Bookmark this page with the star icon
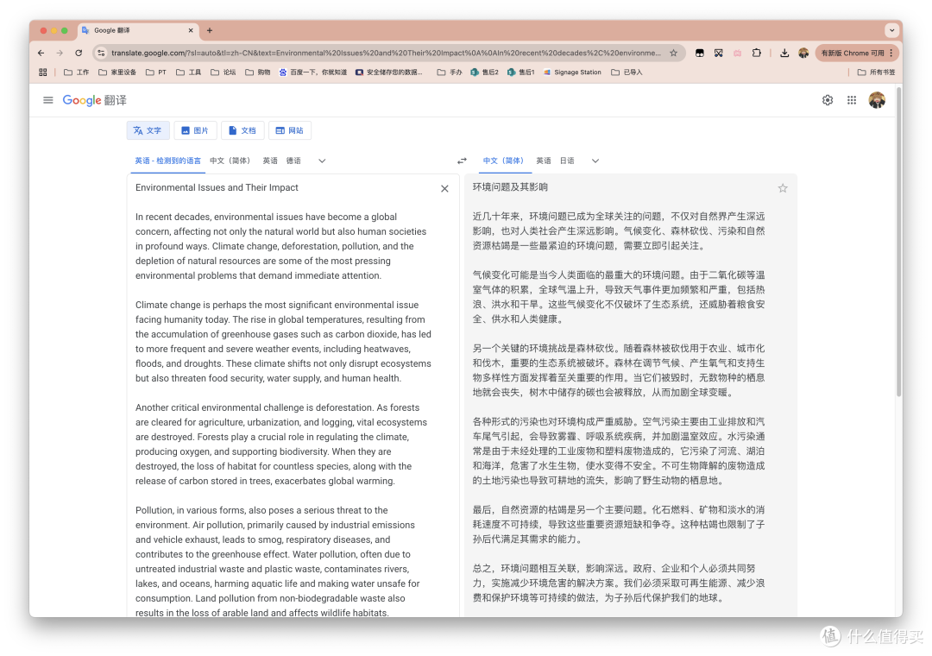 coord(673,53)
